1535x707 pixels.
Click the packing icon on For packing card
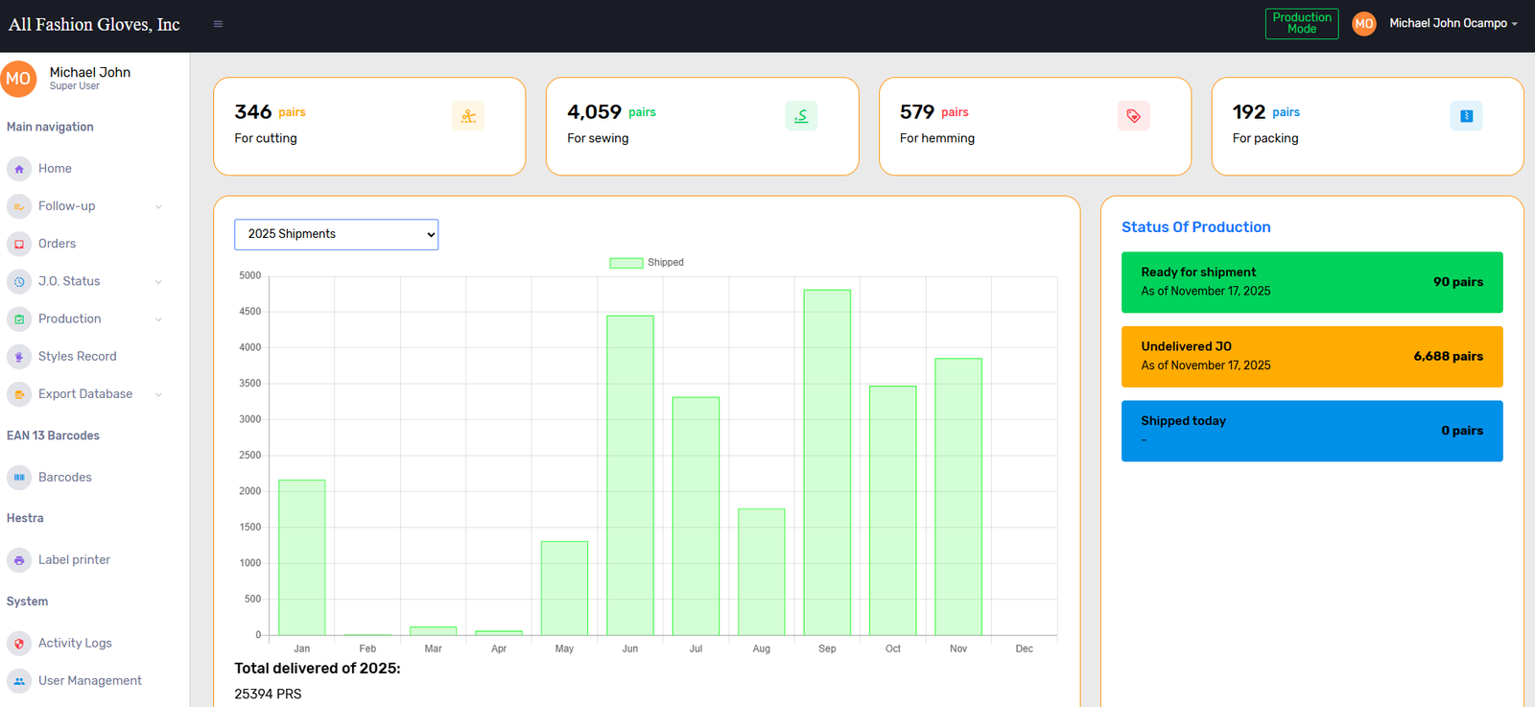[1466, 116]
